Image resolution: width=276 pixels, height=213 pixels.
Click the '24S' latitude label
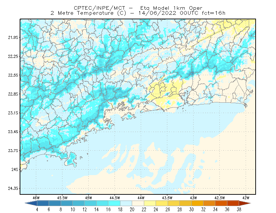15,169
